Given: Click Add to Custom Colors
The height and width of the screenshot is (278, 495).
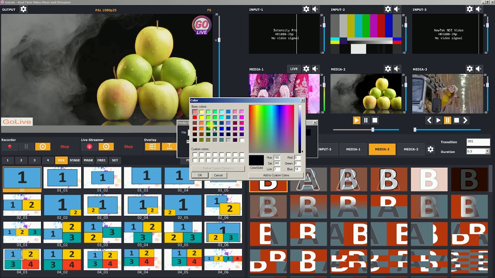Looking at the screenshot, I should (x=276, y=175).
